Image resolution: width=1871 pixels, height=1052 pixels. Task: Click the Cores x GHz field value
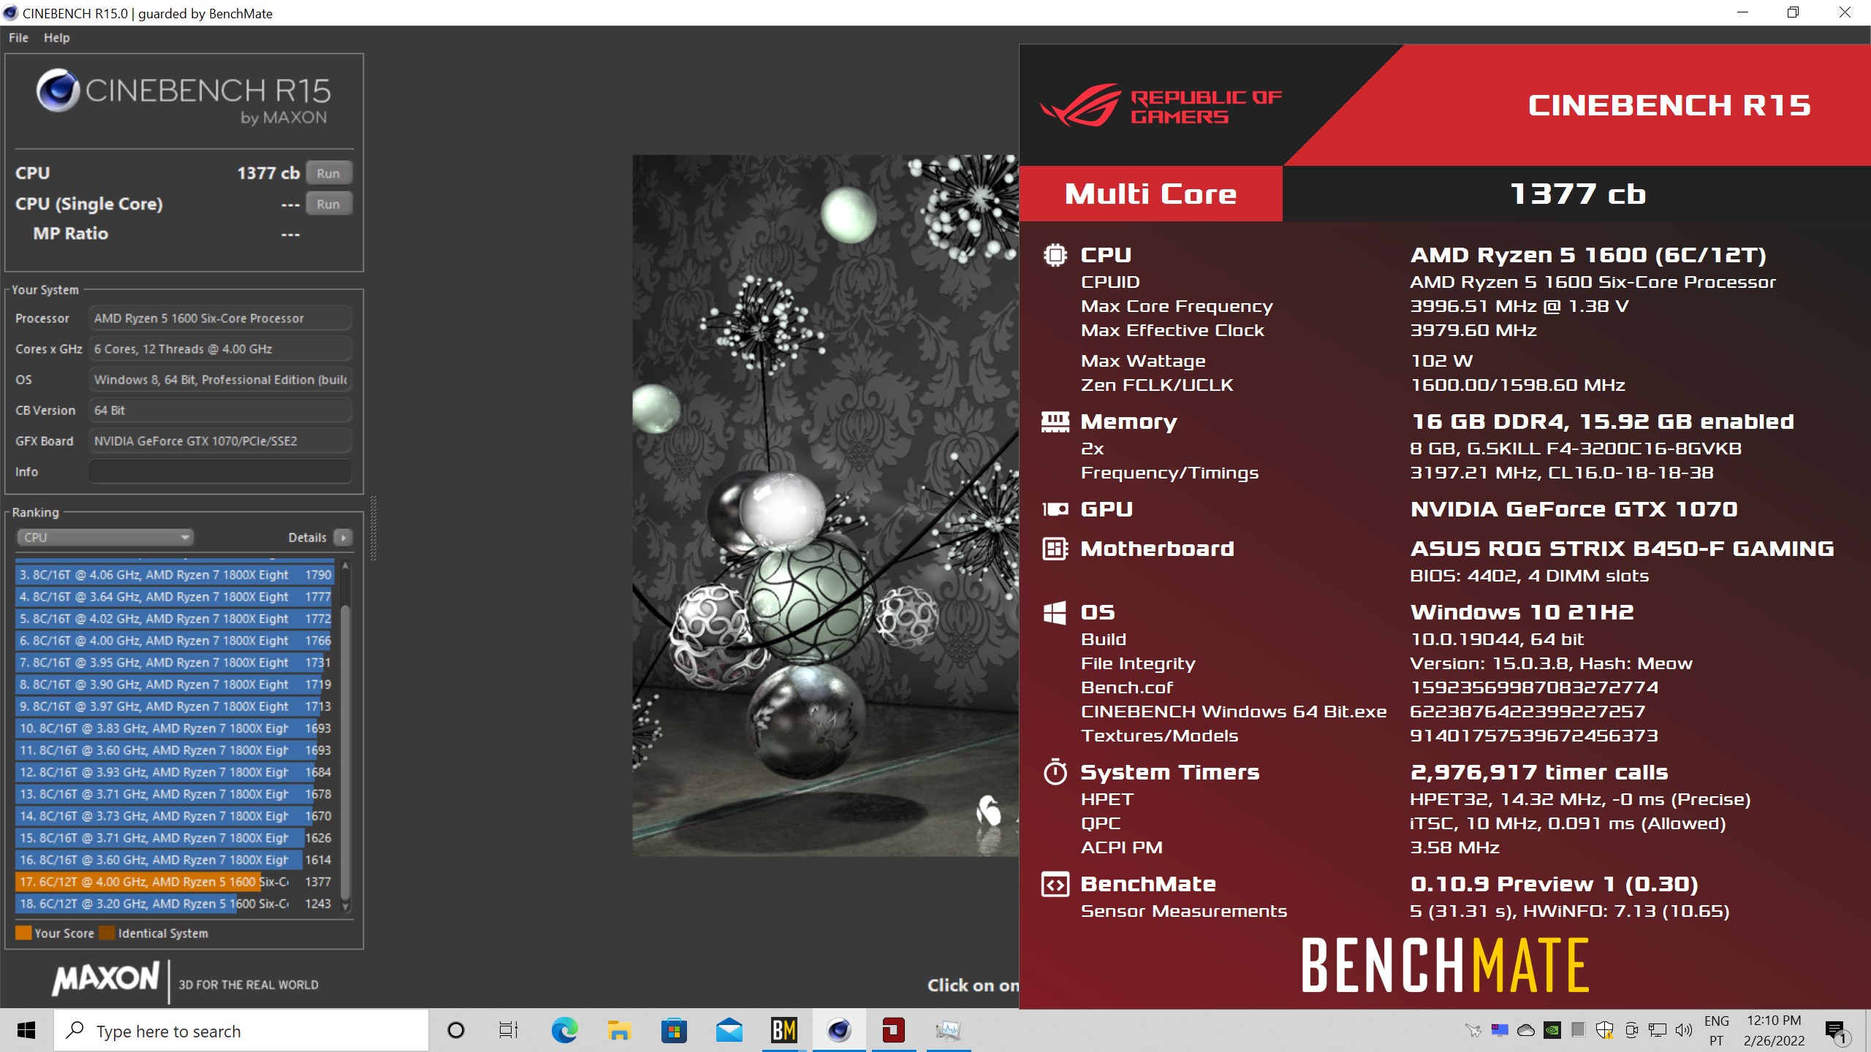click(x=220, y=349)
